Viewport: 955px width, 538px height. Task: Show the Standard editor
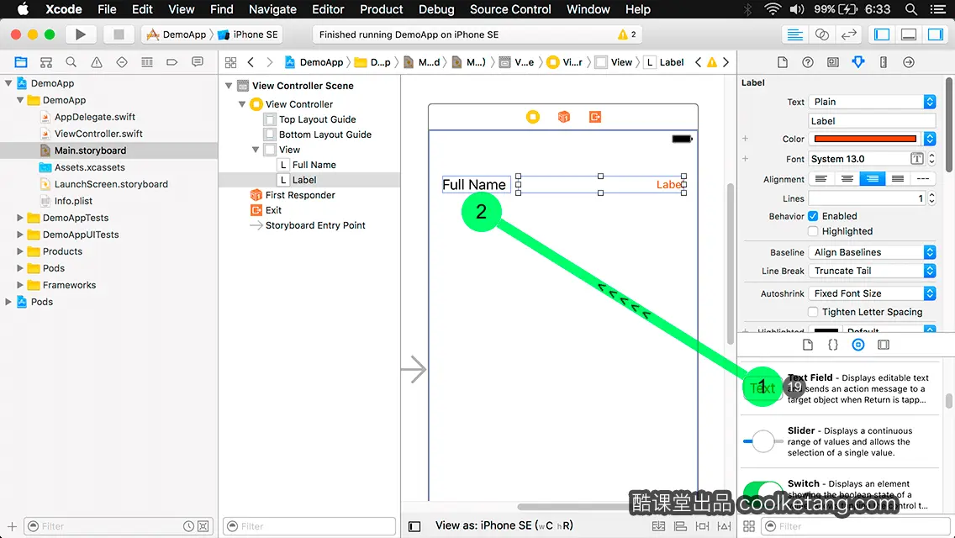[x=794, y=34]
